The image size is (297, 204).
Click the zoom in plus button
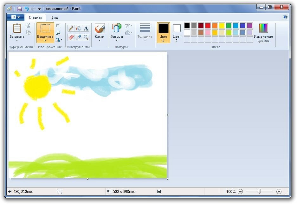pyautogui.click(x=279, y=192)
